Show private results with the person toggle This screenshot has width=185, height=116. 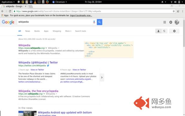pyautogui.click(x=158, y=31)
